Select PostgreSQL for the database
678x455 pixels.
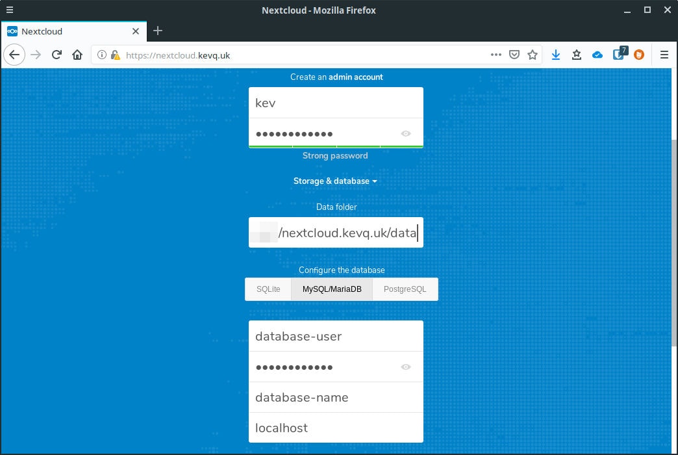point(405,289)
